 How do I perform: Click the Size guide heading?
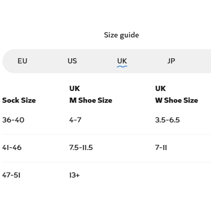[122, 35]
